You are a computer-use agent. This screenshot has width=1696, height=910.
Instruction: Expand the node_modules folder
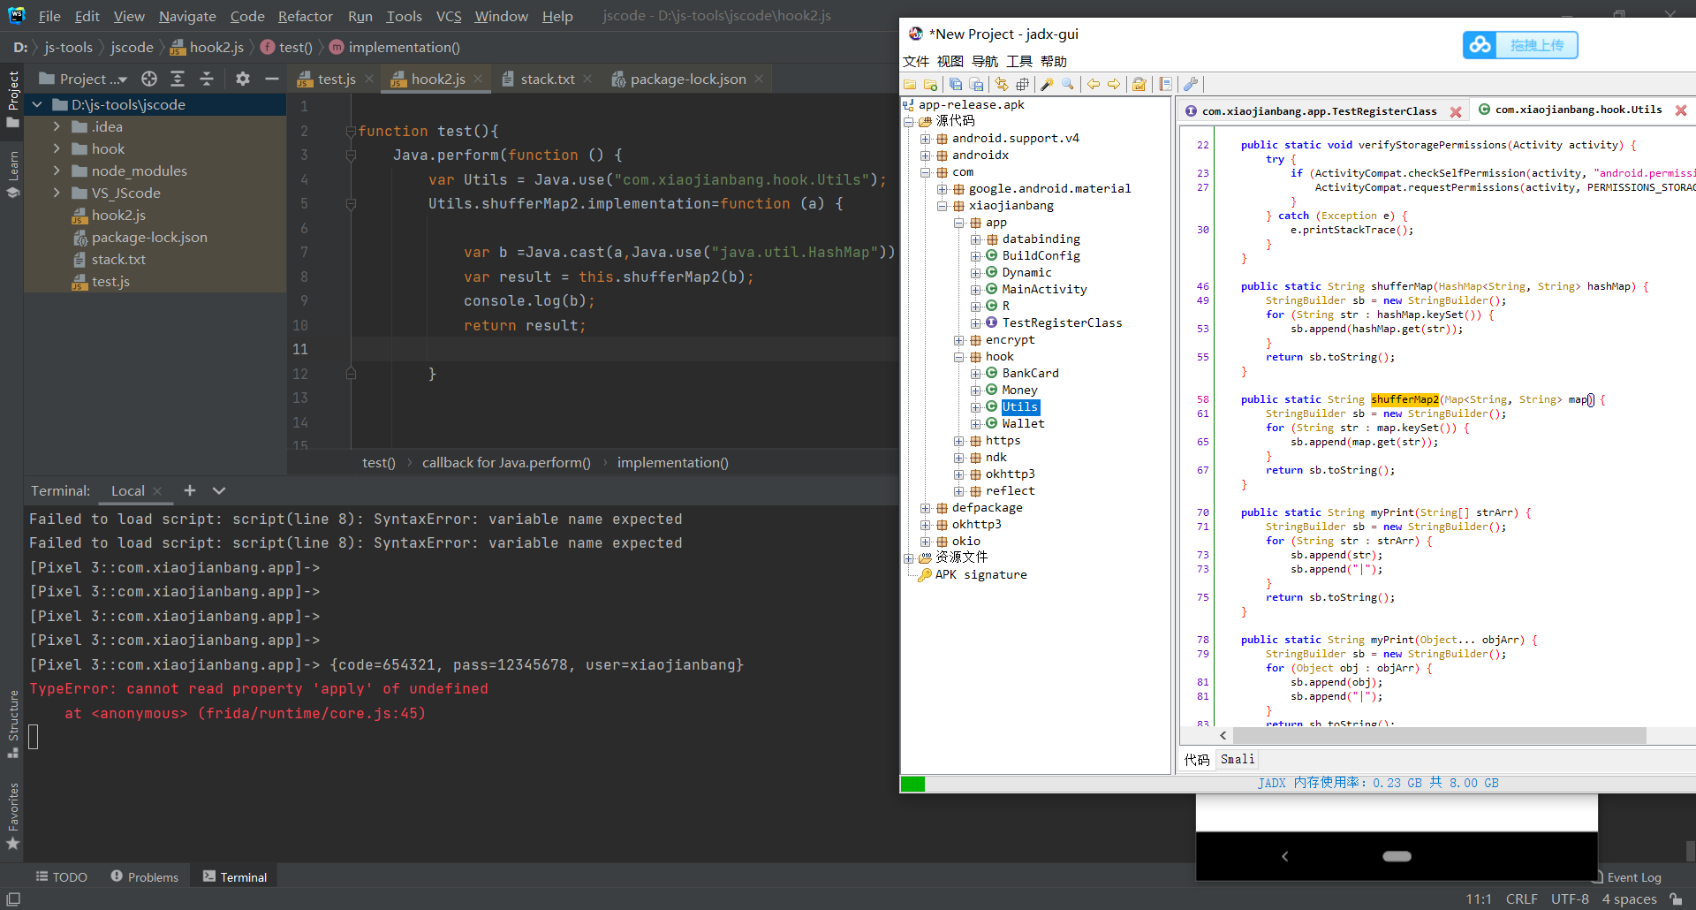click(x=57, y=171)
